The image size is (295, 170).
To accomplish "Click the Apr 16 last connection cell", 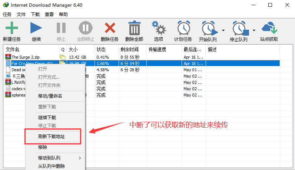I will point(193,57).
